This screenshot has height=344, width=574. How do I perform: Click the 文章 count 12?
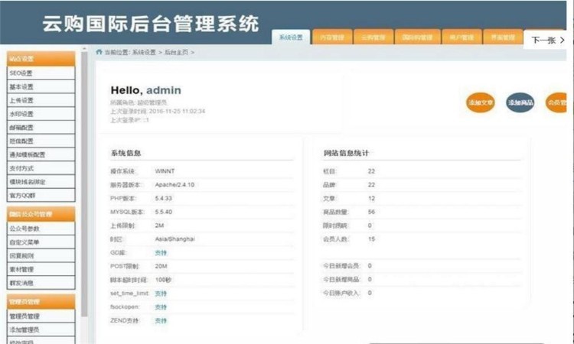click(x=371, y=198)
